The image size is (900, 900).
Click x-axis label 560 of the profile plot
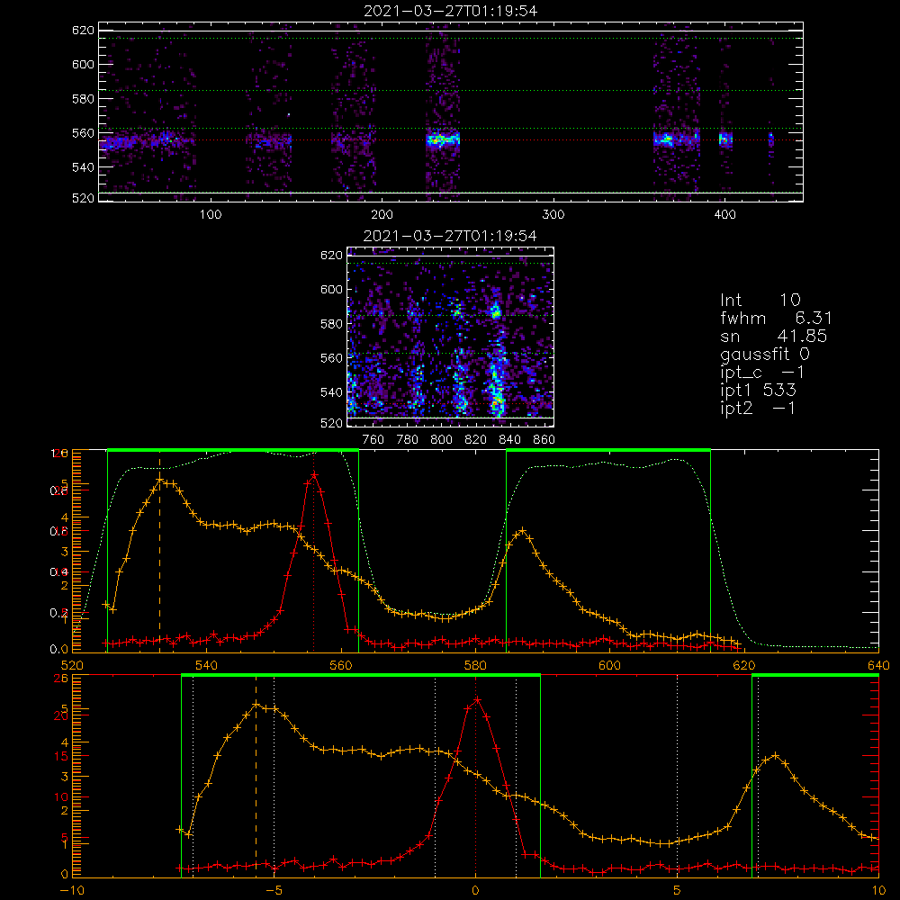[341, 666]
